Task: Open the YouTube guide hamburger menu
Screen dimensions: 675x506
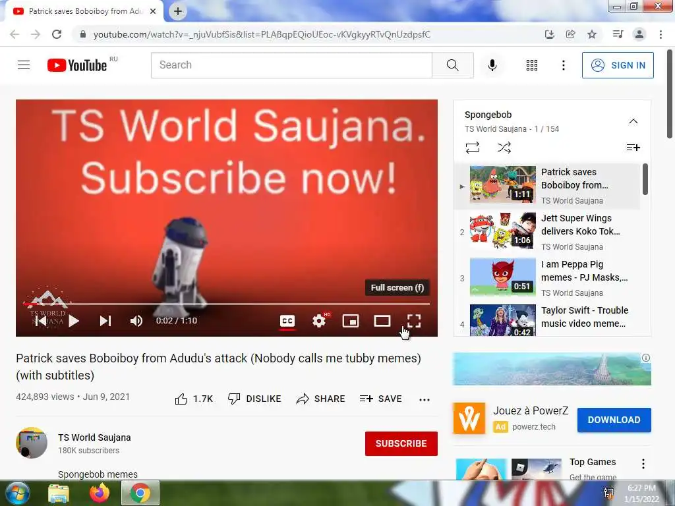Action: pyautogui.click(x=24, y=65)
